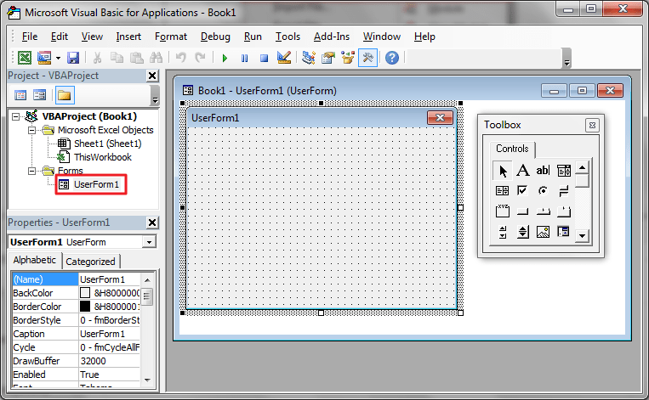Click the Copy icon in toolbar
The width and height of the screenshot is (649, 400).
tap(117, 58)
